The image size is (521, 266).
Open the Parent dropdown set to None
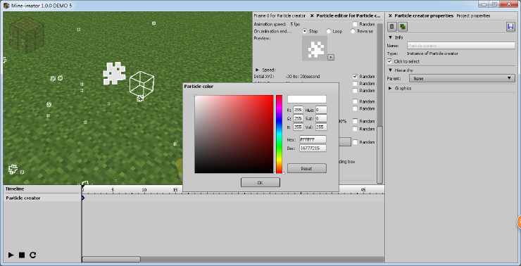click(462, 78)
